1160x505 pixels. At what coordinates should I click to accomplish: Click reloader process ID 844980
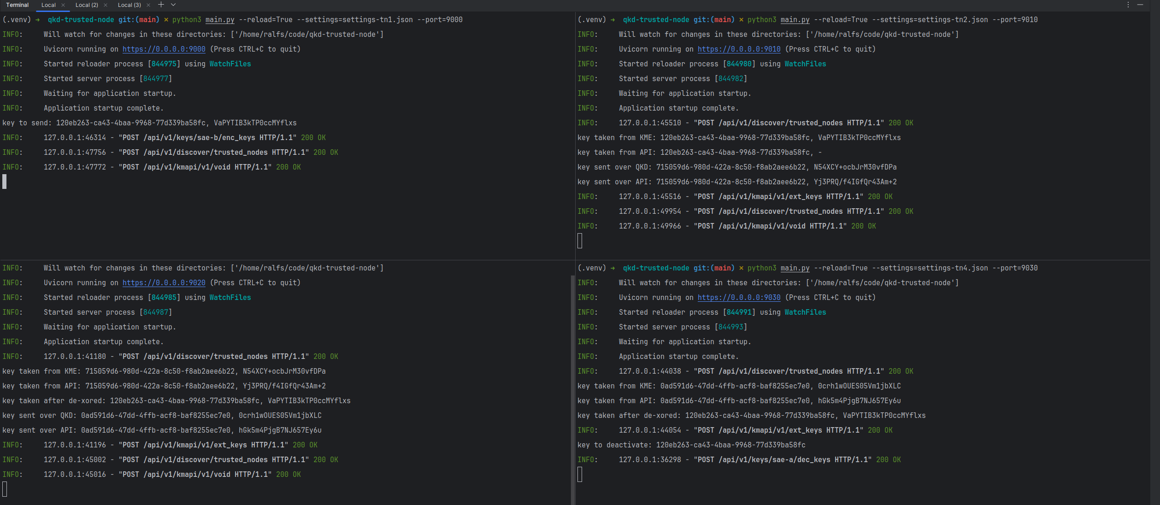(739, 64)
